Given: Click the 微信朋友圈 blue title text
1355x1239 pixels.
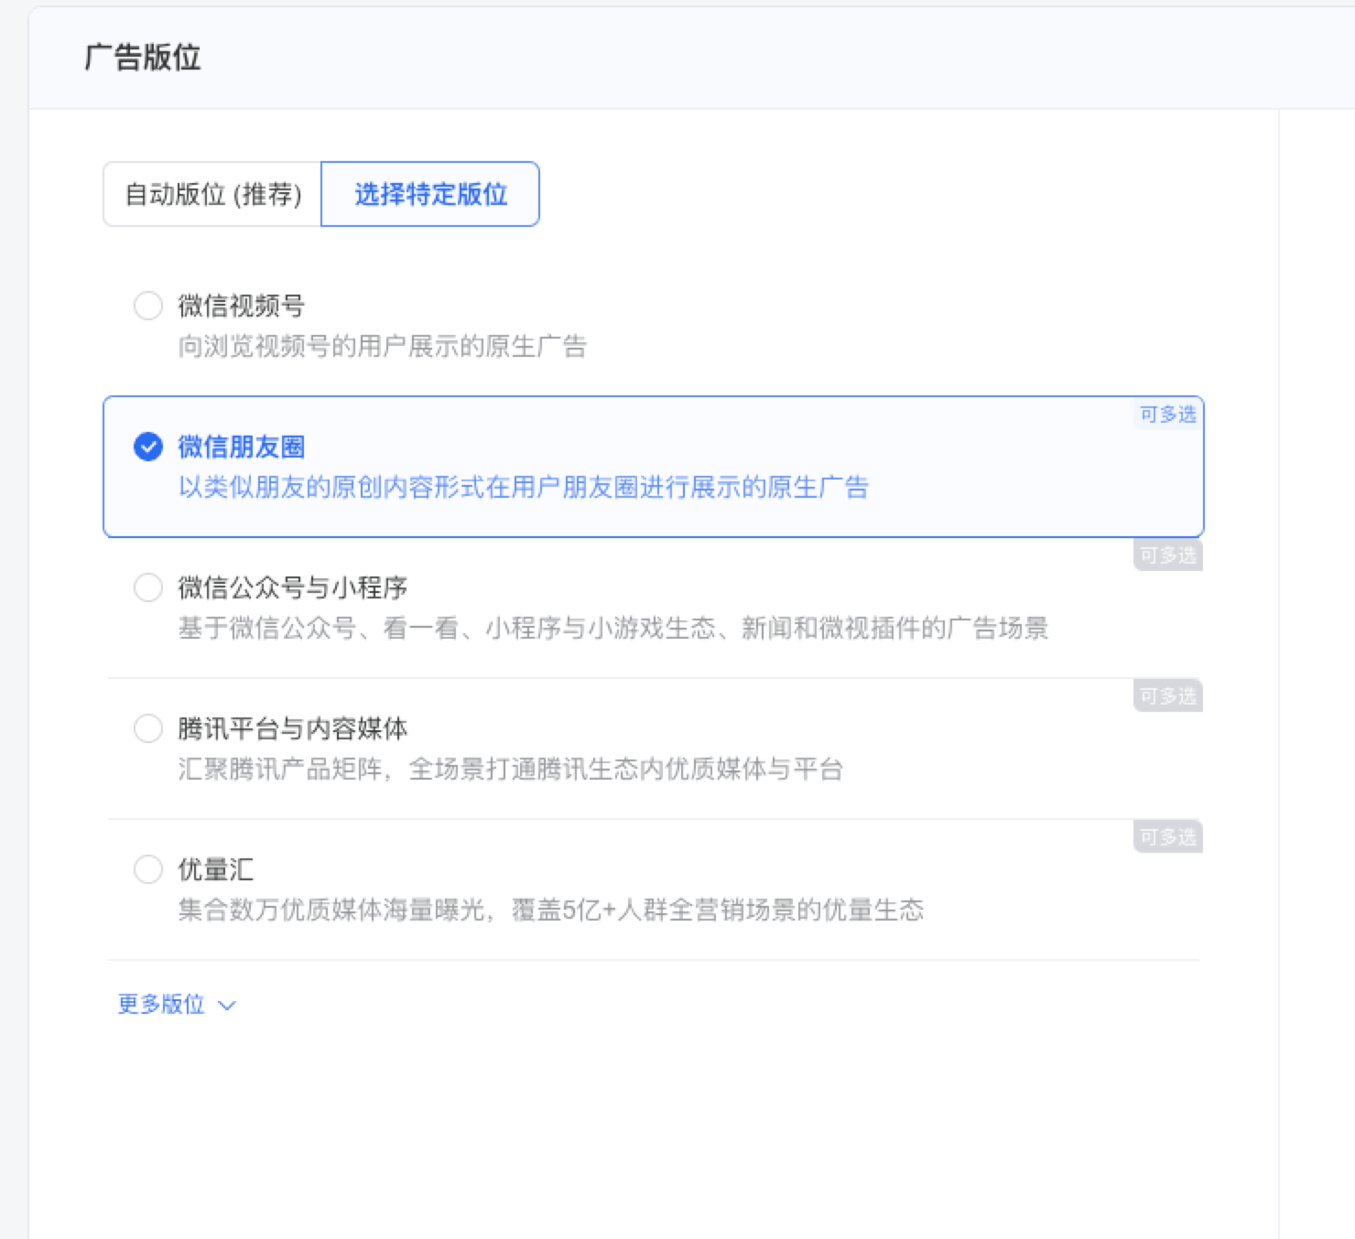Looking at the screenshot, I should coord(241,447).
